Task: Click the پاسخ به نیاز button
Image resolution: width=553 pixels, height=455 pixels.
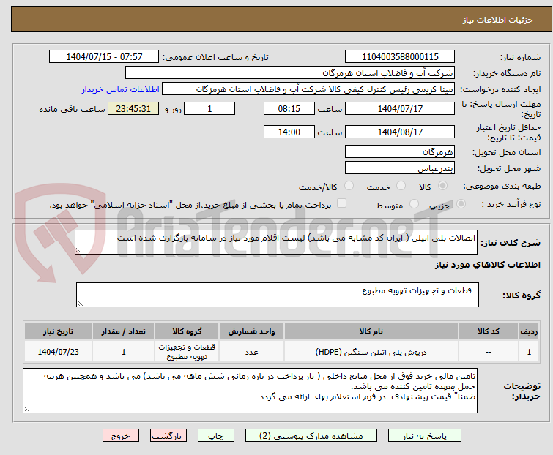Action: point(425,436)
